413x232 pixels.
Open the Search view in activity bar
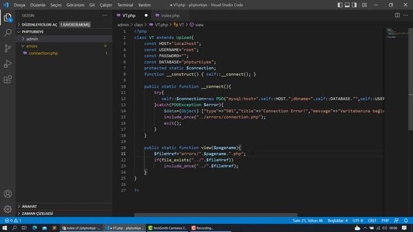pyautogui.click(x=8, y=33)
